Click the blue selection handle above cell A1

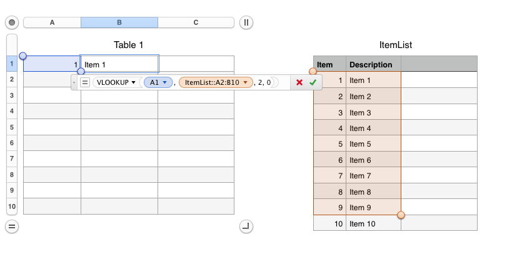tap(23, 56)
